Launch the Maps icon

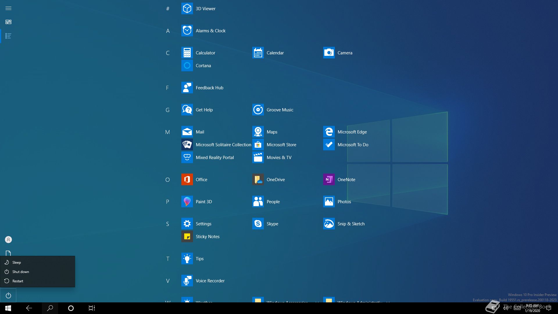tap(258, 132)
